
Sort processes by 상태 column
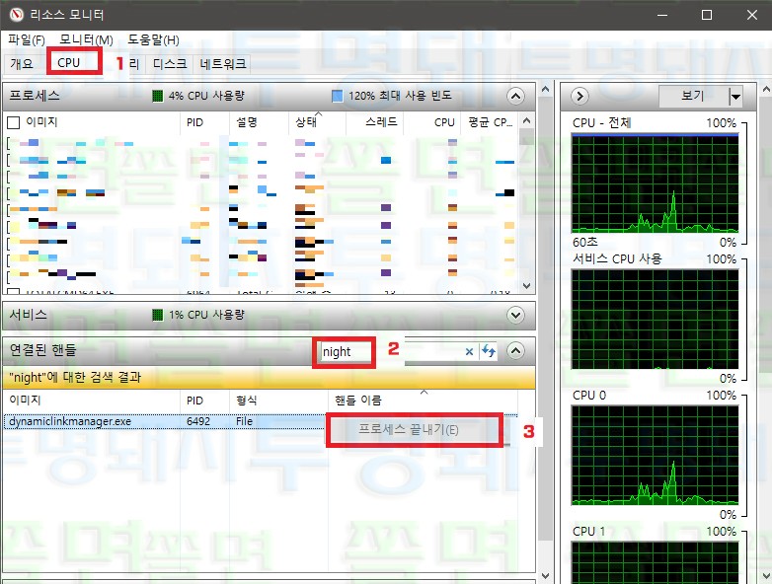coord(317,122)
